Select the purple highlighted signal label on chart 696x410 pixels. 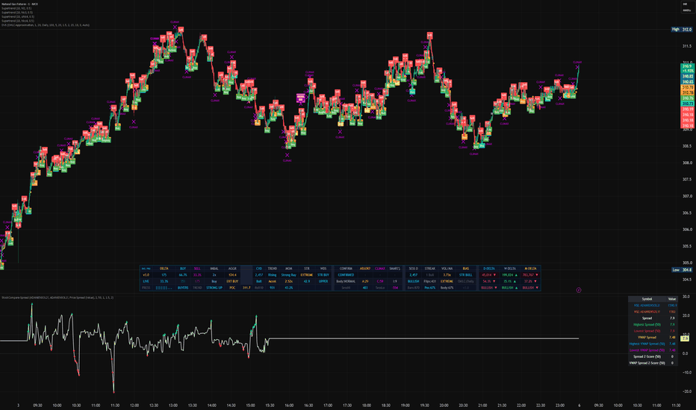click(300, 98)
